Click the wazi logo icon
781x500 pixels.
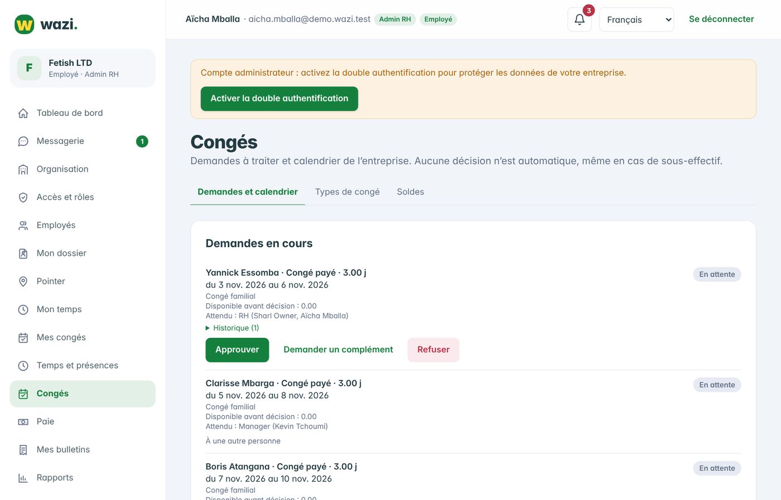(24, 25)
